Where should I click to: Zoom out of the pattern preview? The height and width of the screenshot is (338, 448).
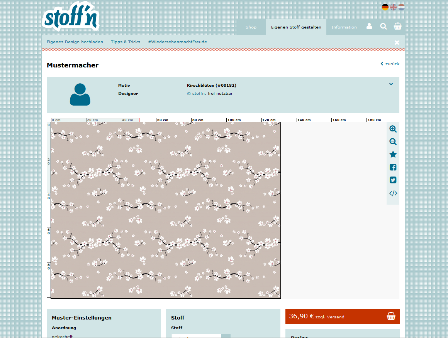(x=393, y=142)
